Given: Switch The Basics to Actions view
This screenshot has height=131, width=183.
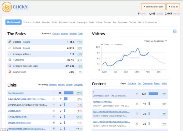Looking at the screenshot, I should click(64, 34).
